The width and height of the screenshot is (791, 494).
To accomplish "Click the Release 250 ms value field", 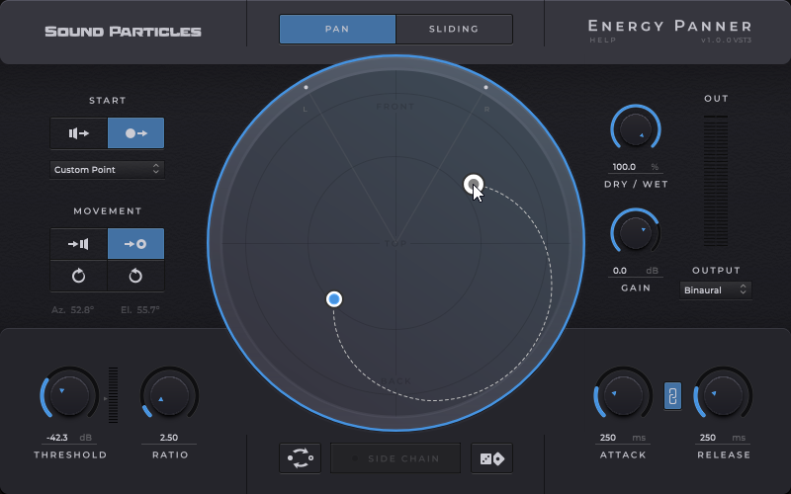I will tap(723, 438).
